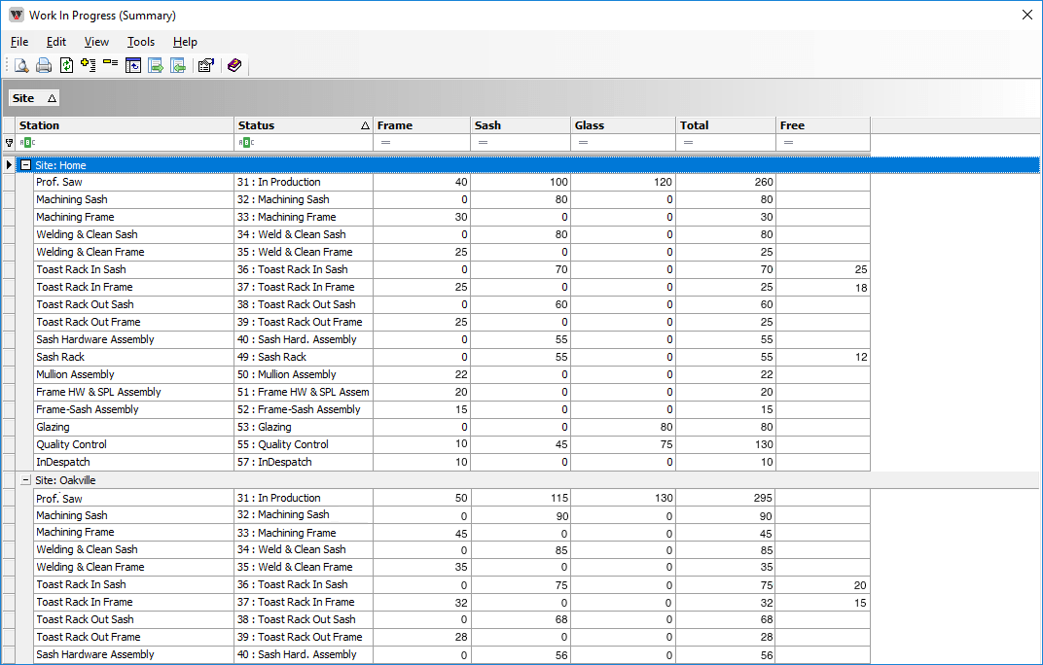The image size is (1043, 665).
Task: Open the properties settings toolbar icon
Action: coord(205,66)
